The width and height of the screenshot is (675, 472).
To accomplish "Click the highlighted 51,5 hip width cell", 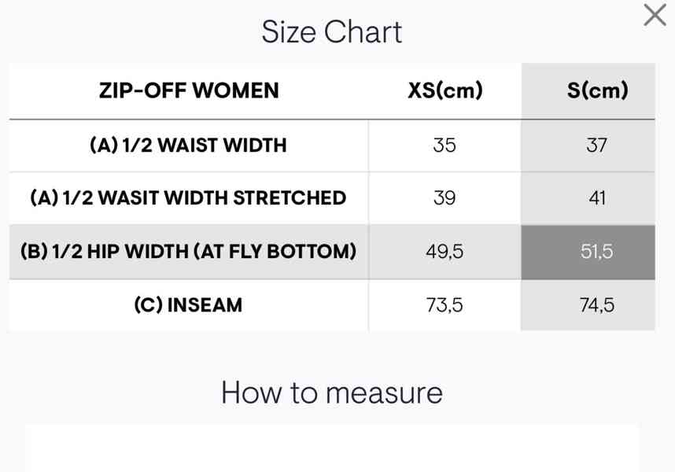I will 588,252.
